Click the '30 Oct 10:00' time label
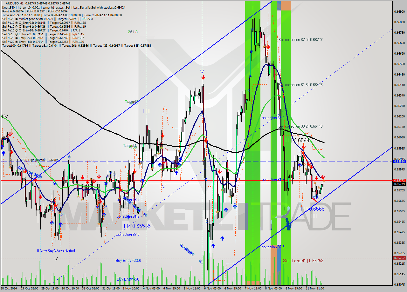Viewport: 407px width, 292px height. click(x=70, y=289)
